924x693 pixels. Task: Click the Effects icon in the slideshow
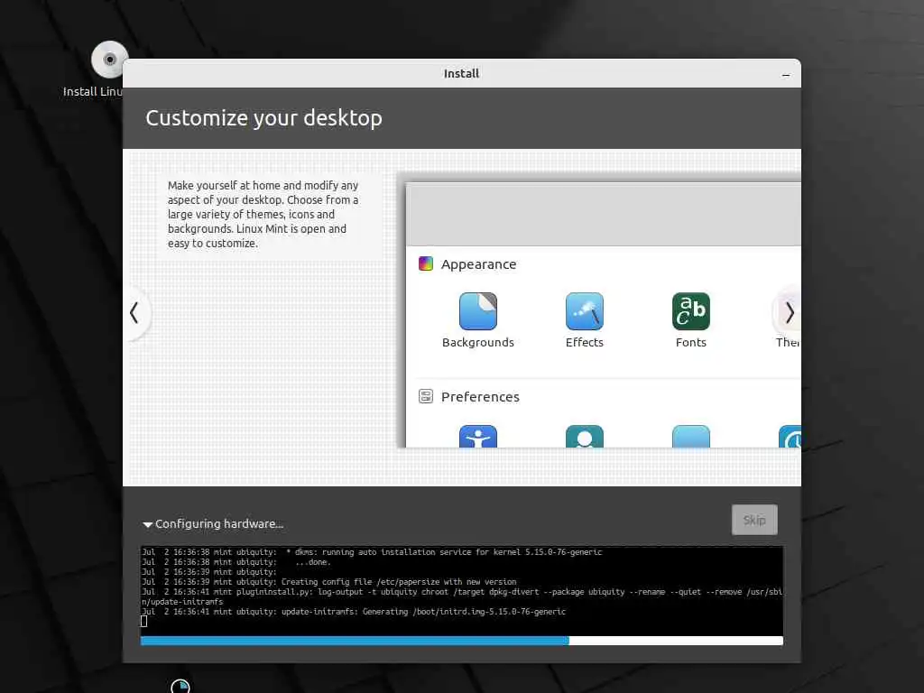pyautogui.click(x=585, y=311)
